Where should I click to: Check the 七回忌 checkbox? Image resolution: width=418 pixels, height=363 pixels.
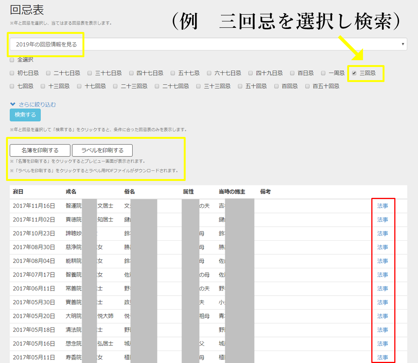(x=12, y=86)
